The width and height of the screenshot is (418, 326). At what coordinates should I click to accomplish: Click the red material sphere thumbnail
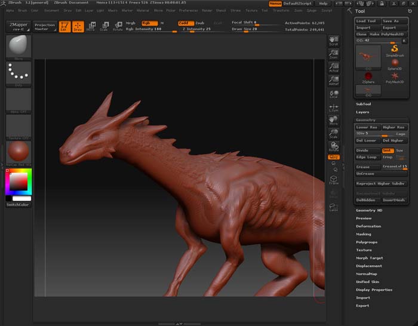(19, 152)
